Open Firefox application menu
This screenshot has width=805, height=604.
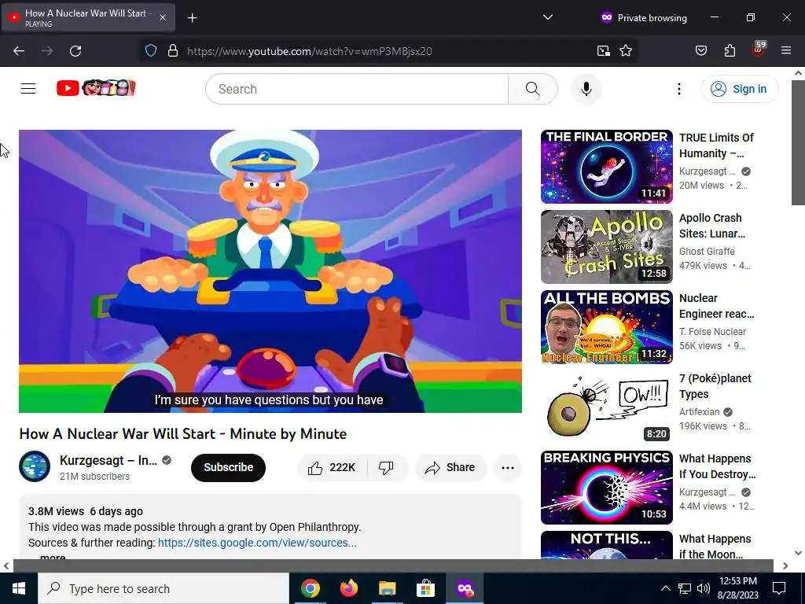pos(785,51)
